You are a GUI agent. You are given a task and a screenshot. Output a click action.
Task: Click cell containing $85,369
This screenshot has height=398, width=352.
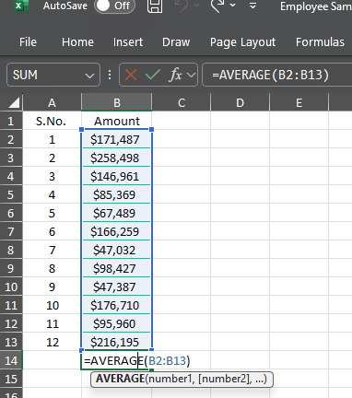click(x=117, y=194)
